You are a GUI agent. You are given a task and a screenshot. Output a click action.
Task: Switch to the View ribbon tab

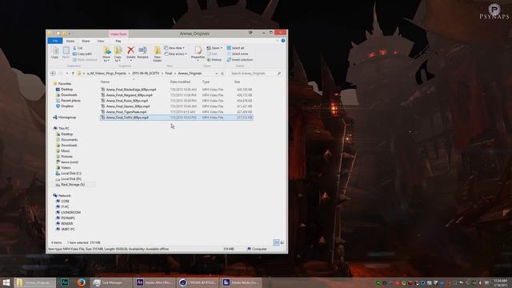[x=101, y=41]
